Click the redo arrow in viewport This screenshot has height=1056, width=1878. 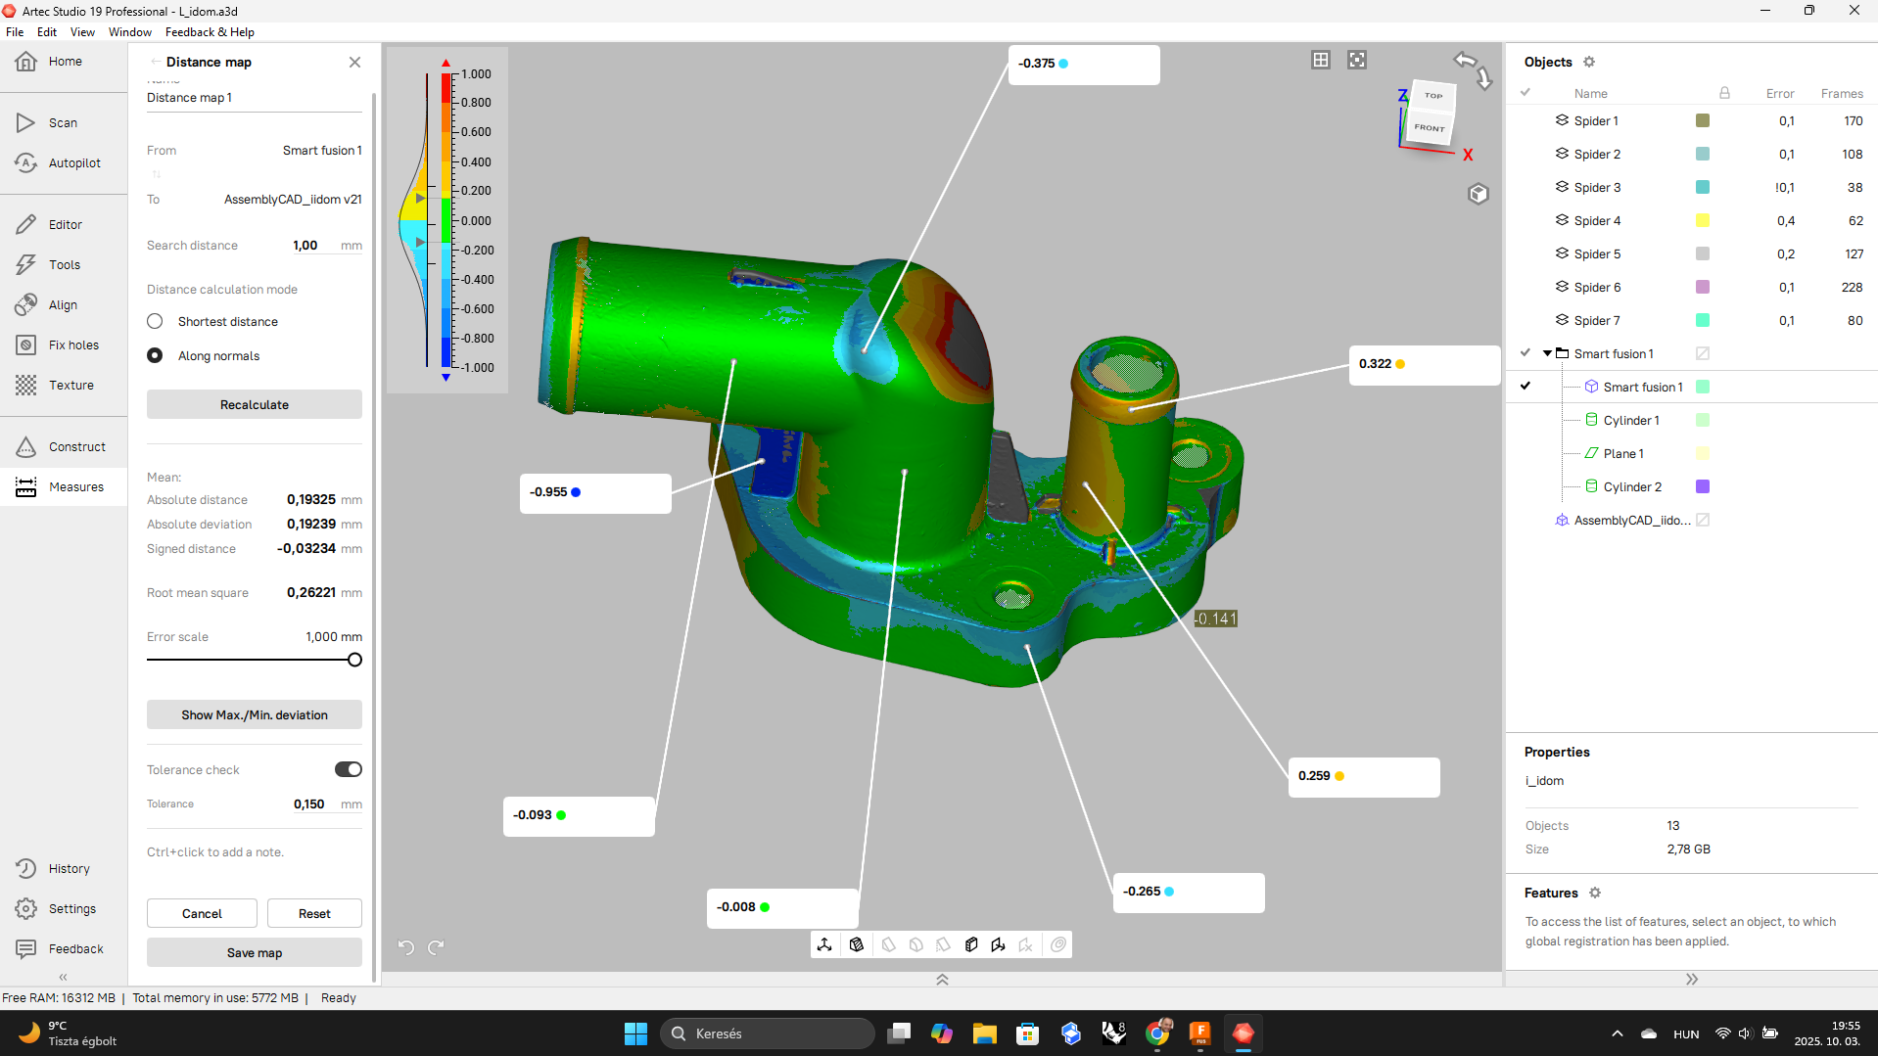pyautogui.click(x=437, y=946)
